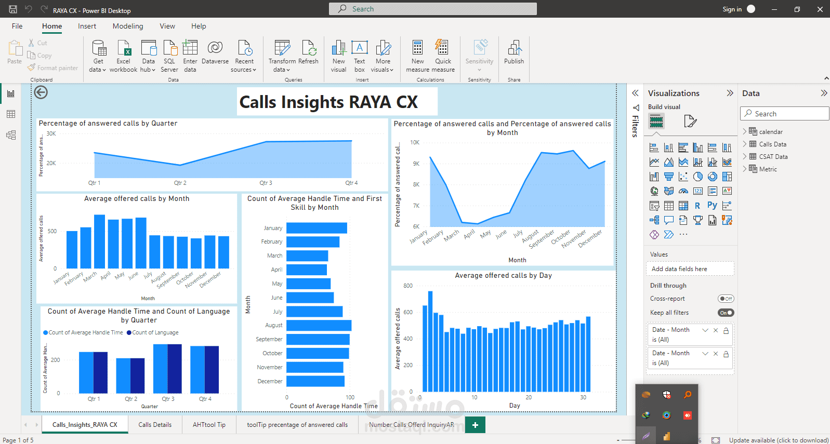
Task: Choose the Scatter chart visualization
Action: [x=683, y=177]
